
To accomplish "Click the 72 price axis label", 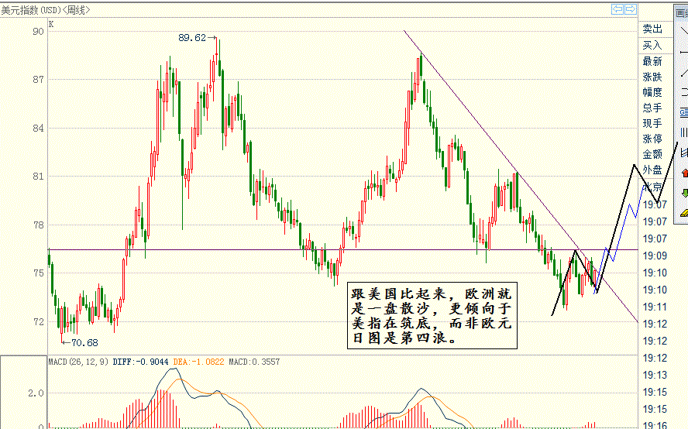I will tap(38, 322).
